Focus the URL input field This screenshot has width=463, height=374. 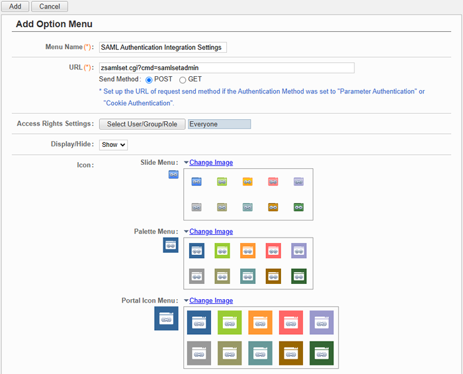tap(226, 68)
